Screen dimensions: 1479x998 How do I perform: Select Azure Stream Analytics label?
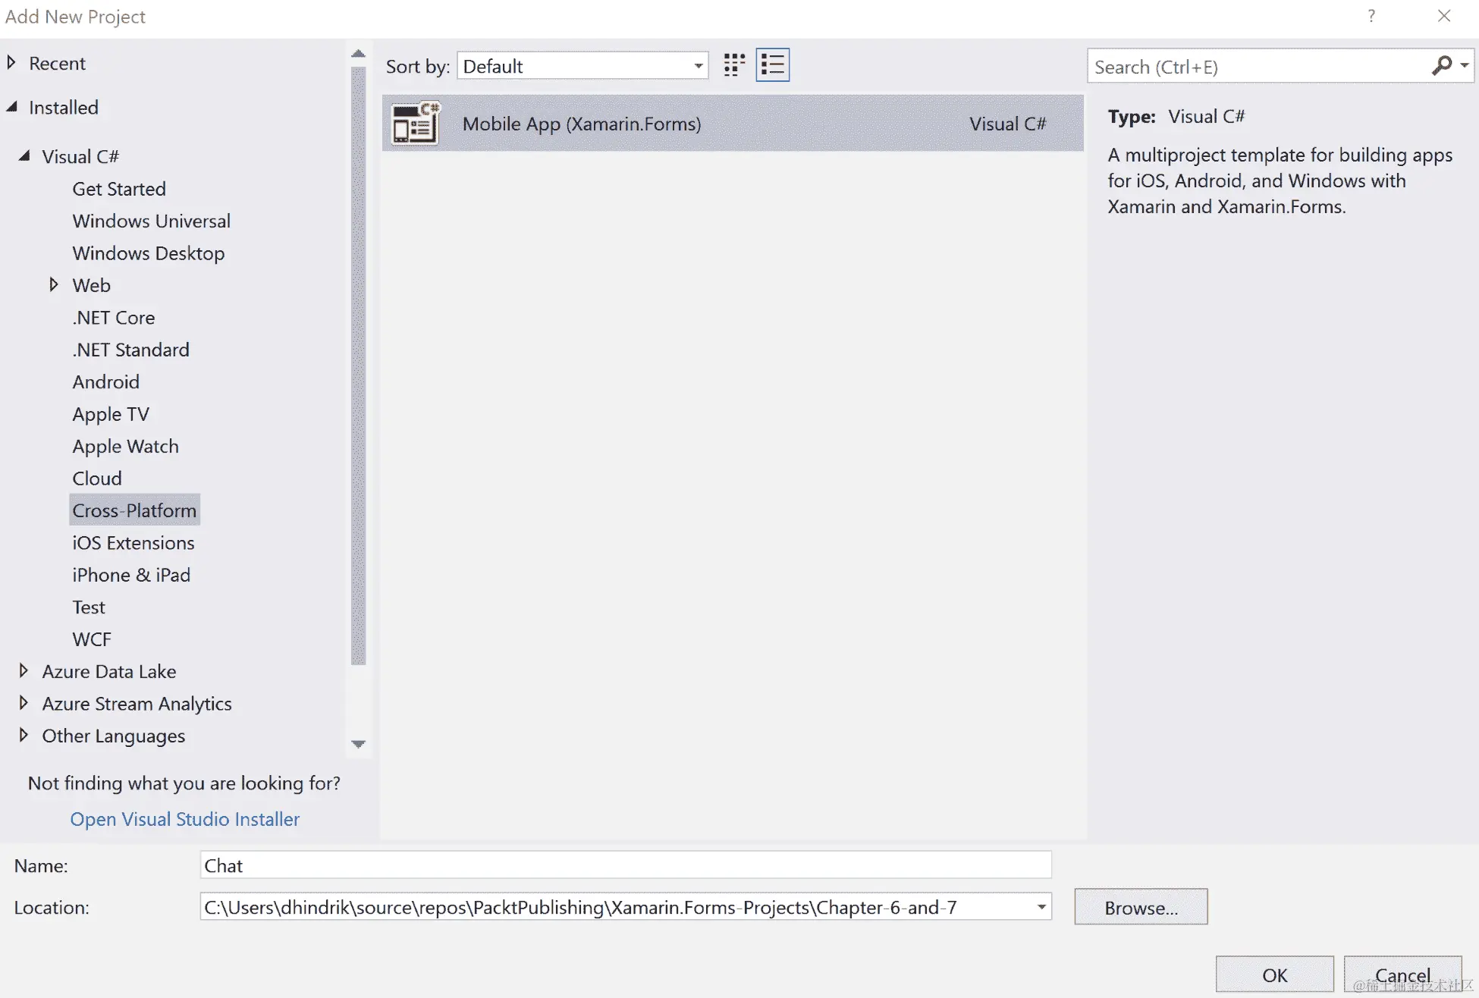tap(137, 704)
